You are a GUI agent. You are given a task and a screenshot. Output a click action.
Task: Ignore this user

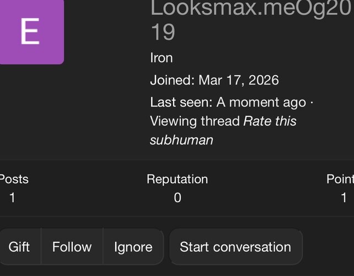pyautogui.click(x=133, y=247)
